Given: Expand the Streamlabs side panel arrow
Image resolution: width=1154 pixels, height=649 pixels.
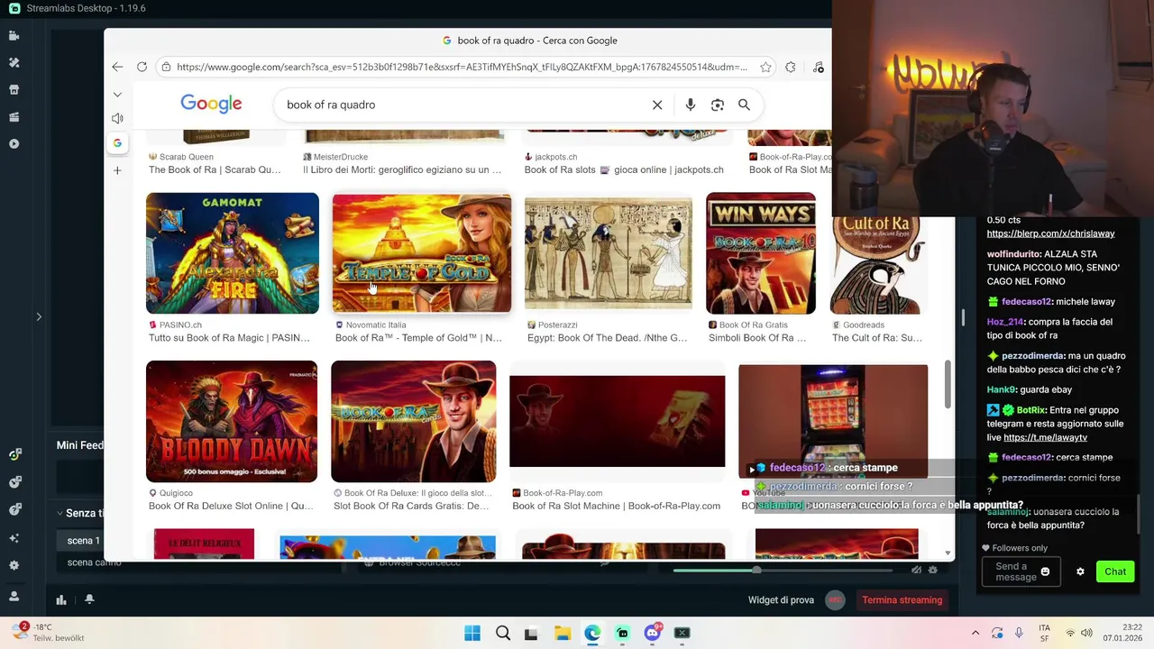Looking at the screenshot, I should (x=39, y=316).
